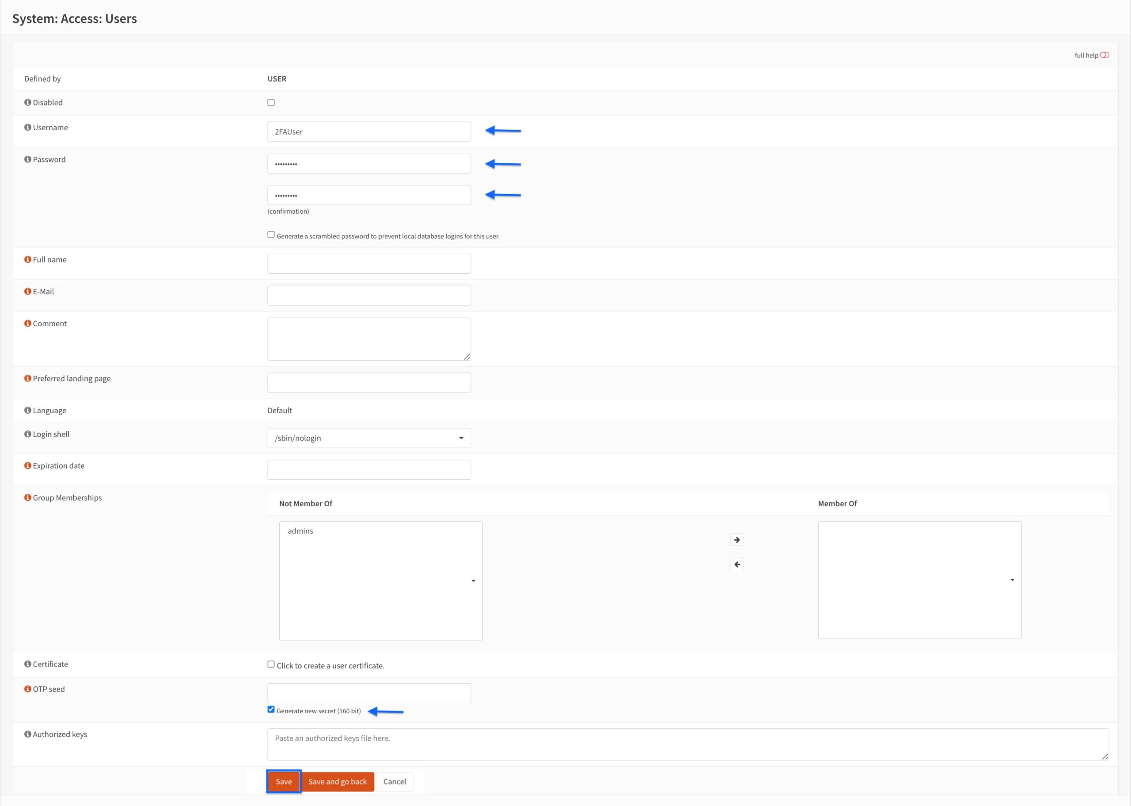The height and width of the screenshot is (806, 1131).
Task: Focus the Preferred landing page field
Action: (369, 383)
